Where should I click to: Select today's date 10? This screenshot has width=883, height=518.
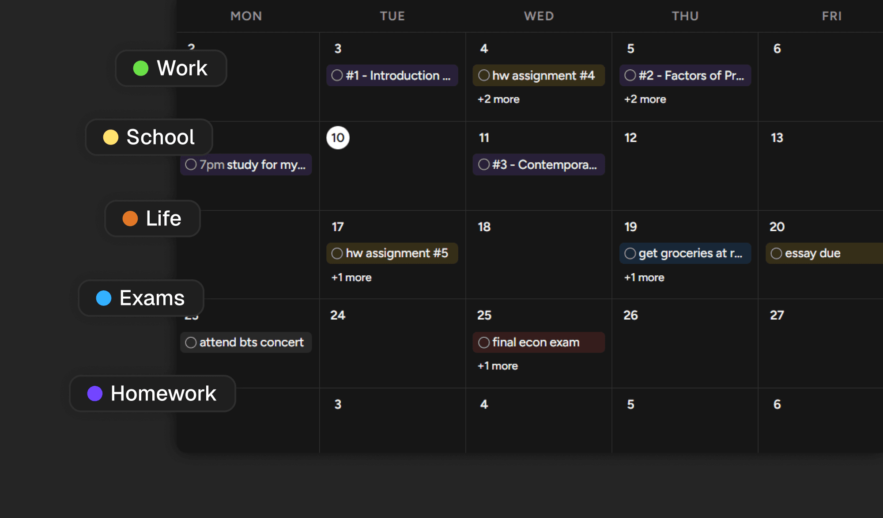click(338, 138)
